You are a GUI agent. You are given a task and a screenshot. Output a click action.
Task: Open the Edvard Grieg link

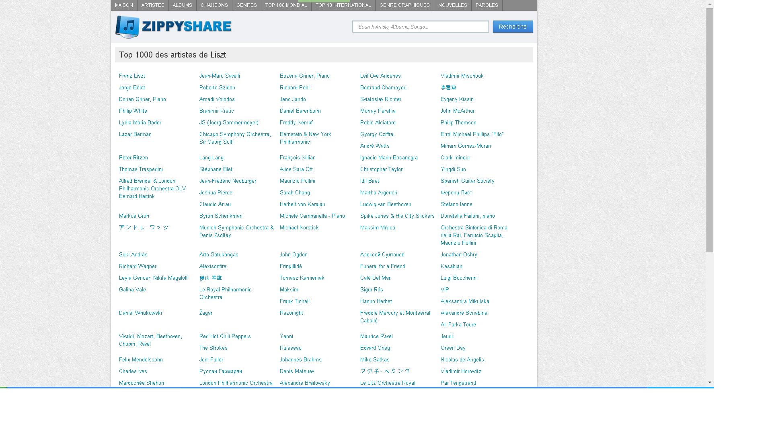375,348
